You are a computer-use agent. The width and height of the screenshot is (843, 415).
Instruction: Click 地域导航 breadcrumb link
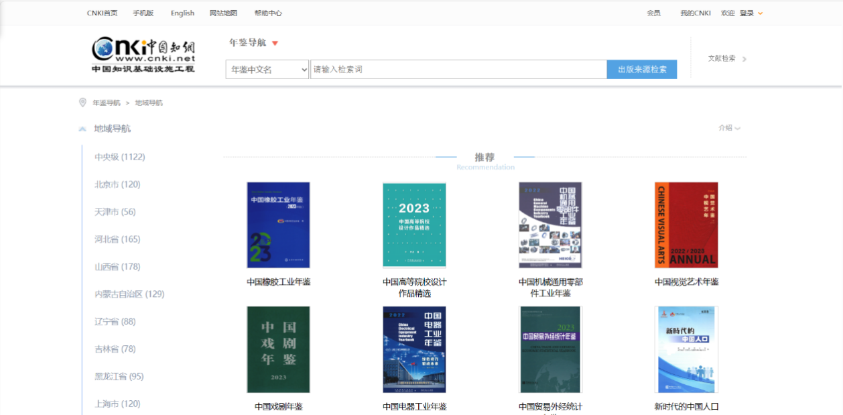pyautogui.click(x=149, y=103)
